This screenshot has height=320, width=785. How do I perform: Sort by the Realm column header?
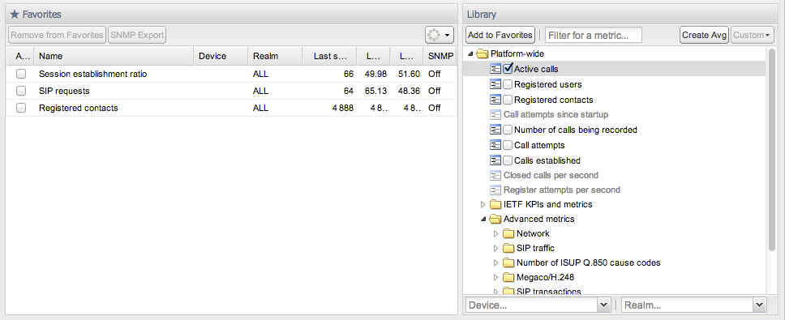[x=276, y=56]
